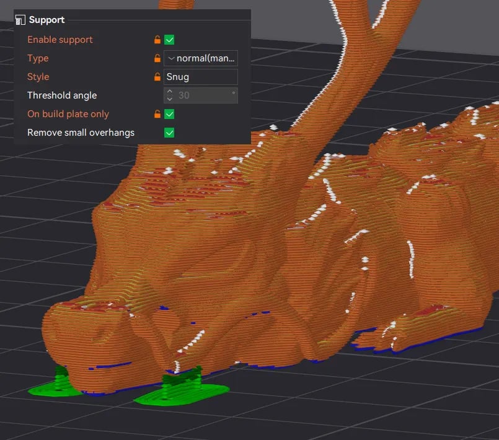The image size is (499, 440).
Task: Open the Style combo box set to Snug
Action: pos(201,77)
